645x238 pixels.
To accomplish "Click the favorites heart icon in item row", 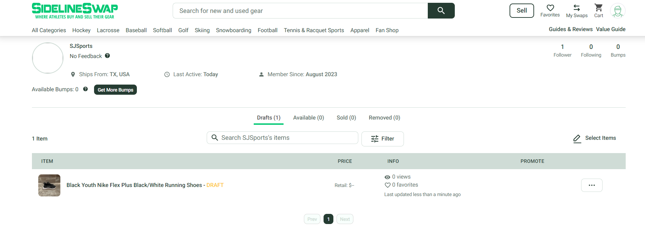I will click(387, 185).
